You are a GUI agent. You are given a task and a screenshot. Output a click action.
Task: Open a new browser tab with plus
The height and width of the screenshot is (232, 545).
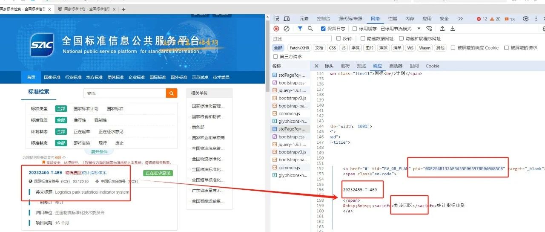(123, 9)
